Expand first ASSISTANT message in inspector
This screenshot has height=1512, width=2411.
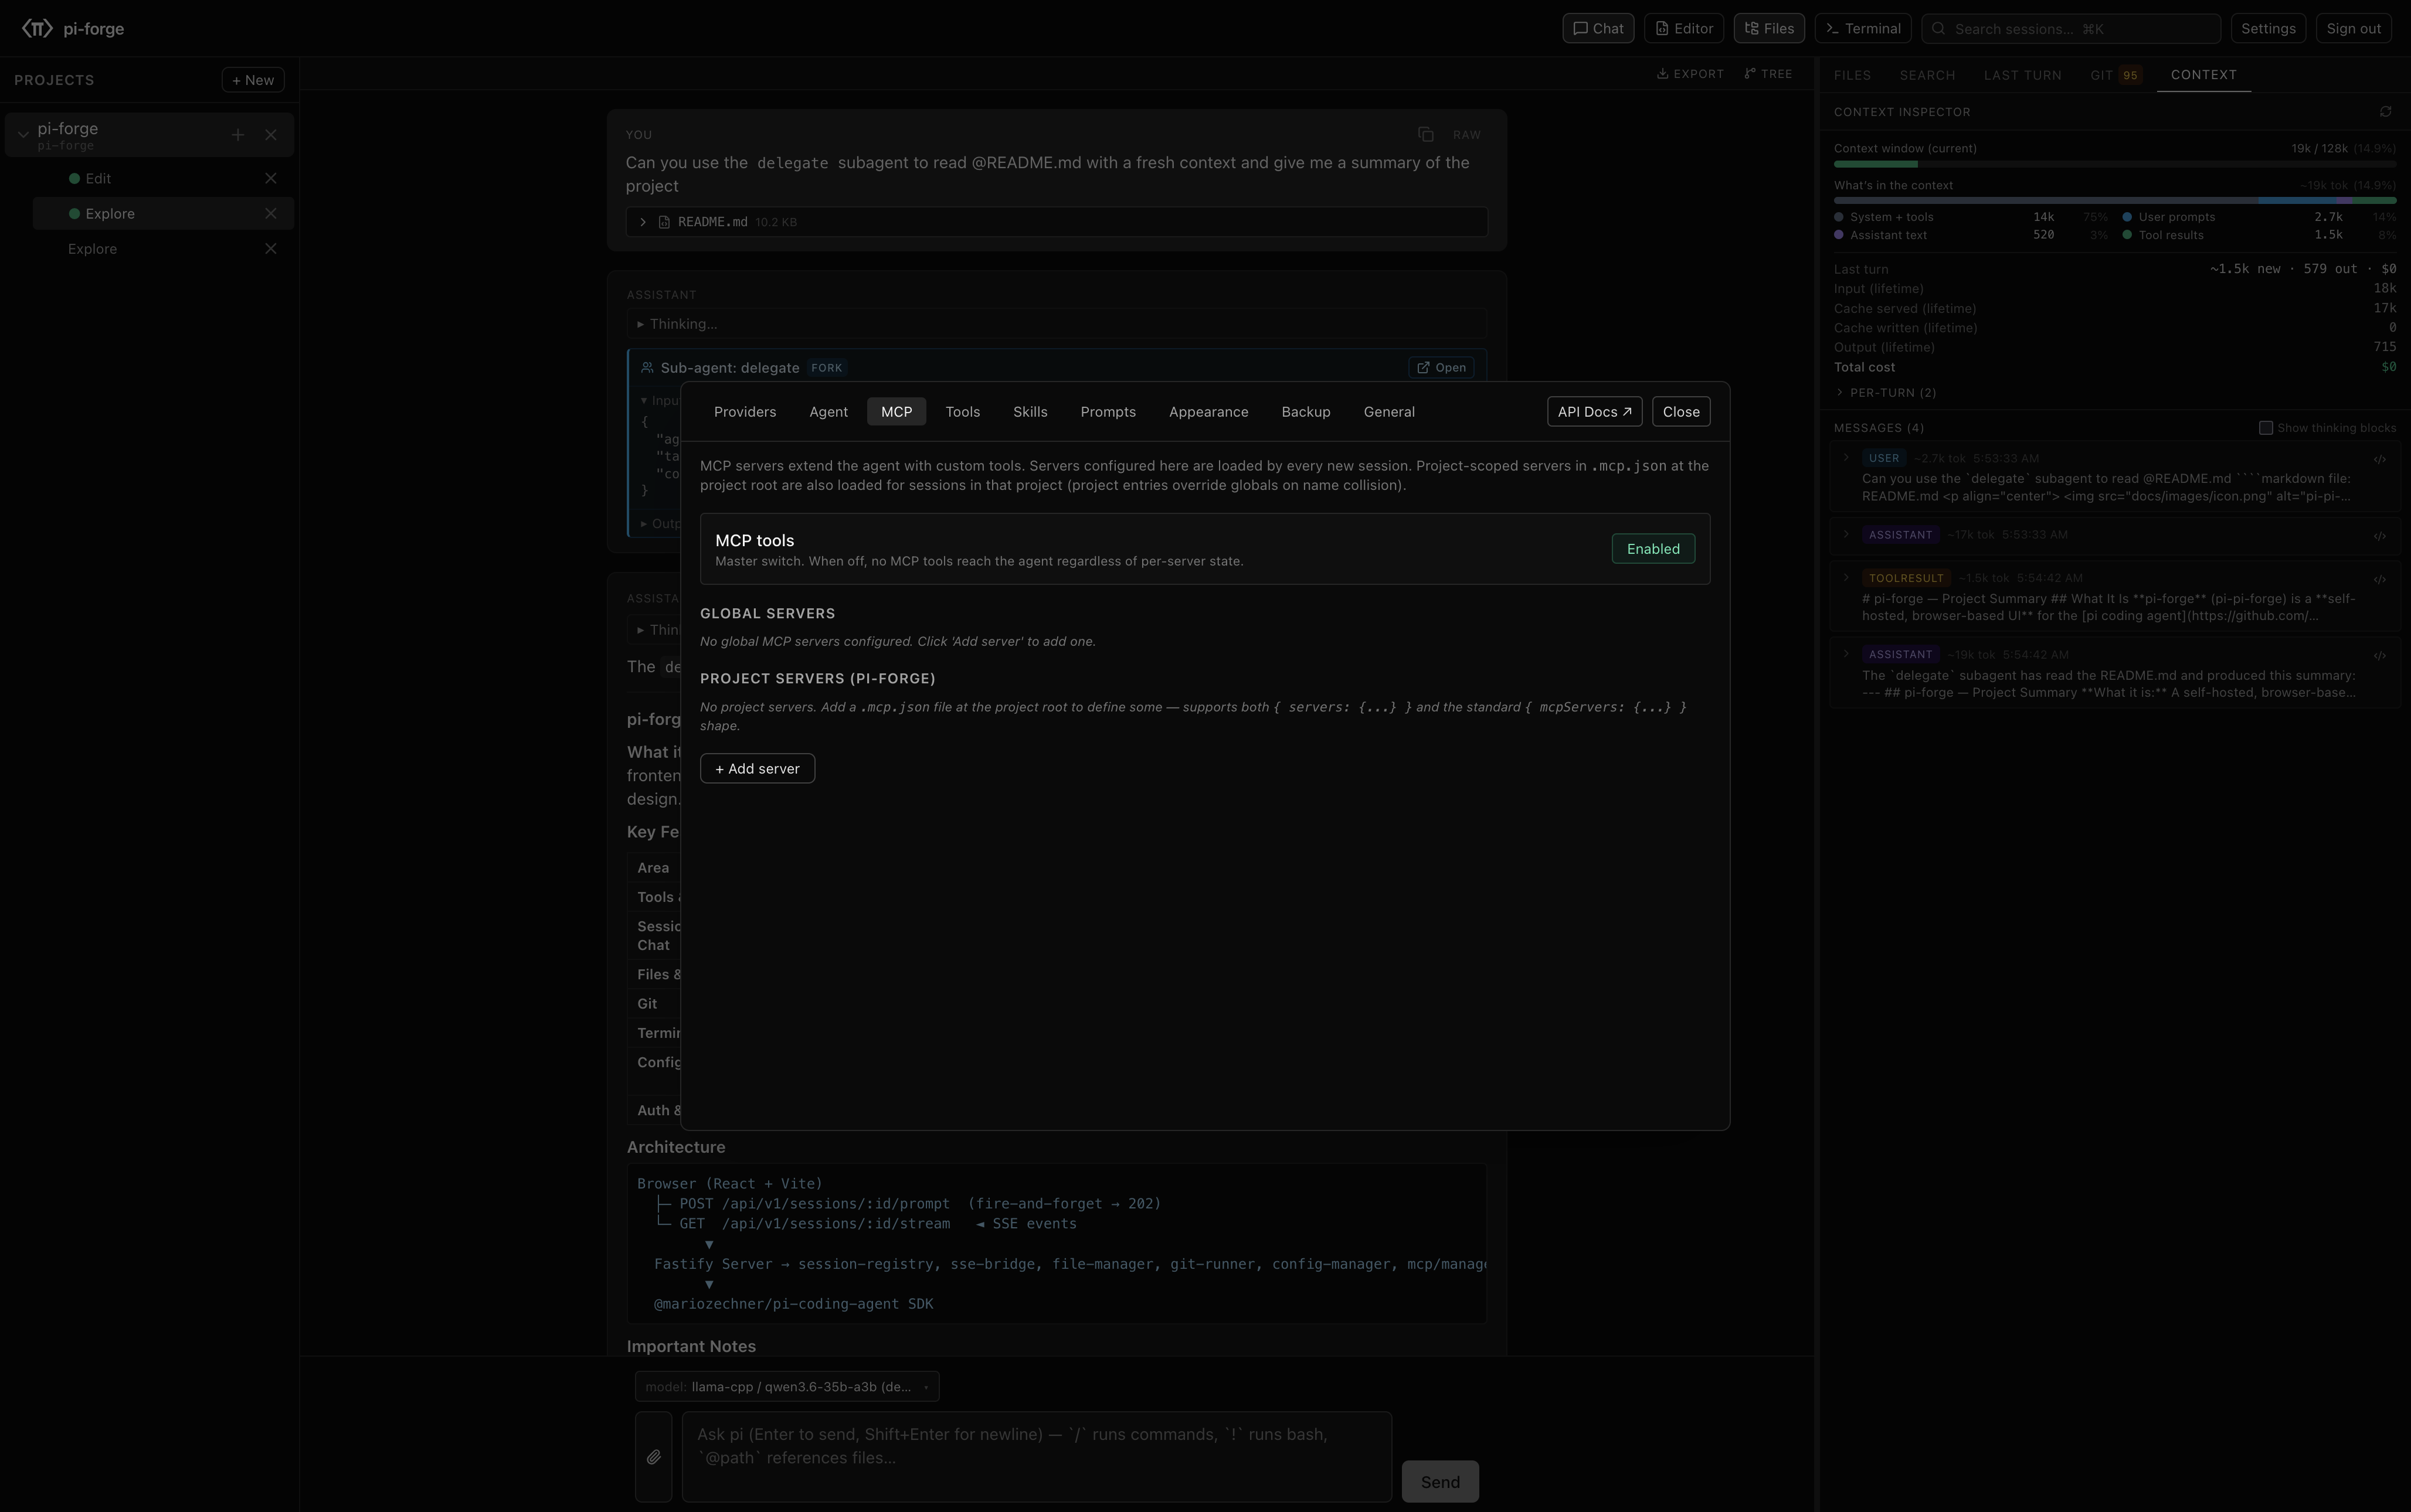pos(1847,534)
